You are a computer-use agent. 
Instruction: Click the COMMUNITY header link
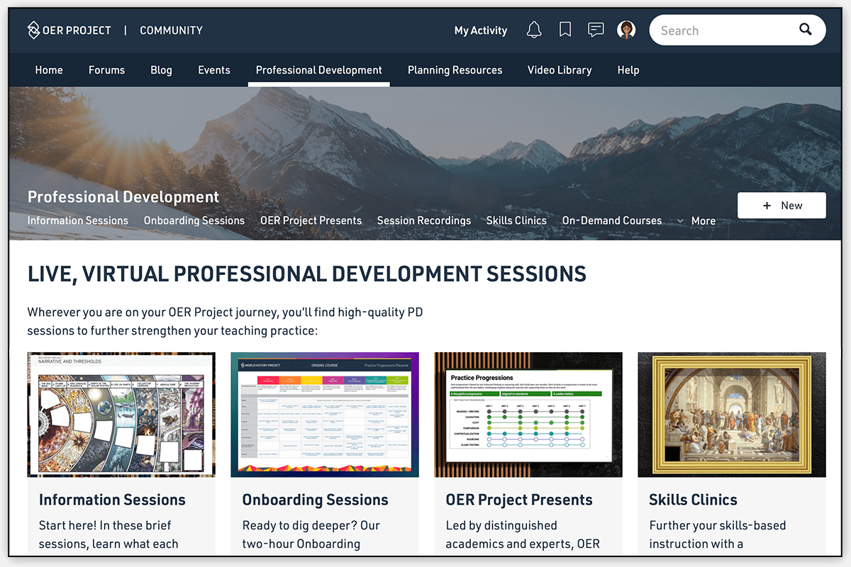pos(171,30)
